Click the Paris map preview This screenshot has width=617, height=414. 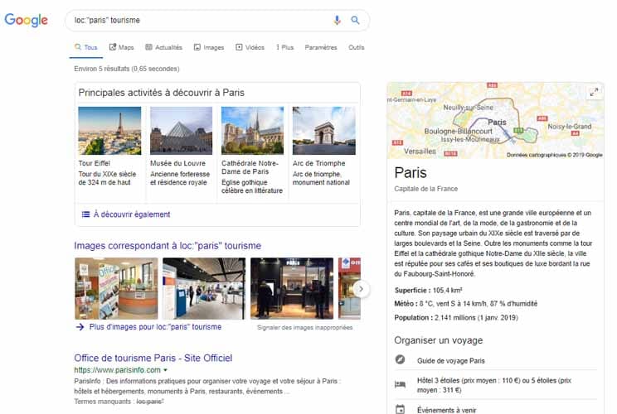pyautogui.click(x=495, y=121)
